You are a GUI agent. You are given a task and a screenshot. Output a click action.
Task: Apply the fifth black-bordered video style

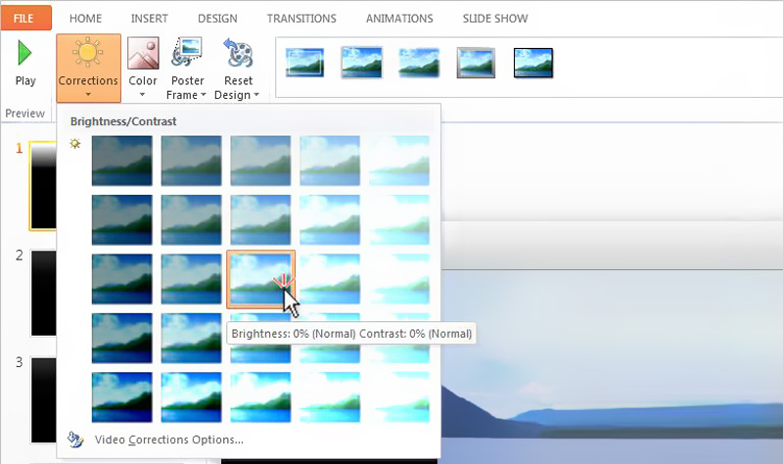[x=533, y=63]
